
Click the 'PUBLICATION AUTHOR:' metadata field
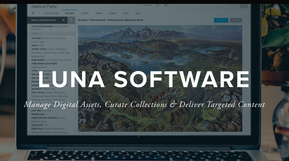[49, 119]
